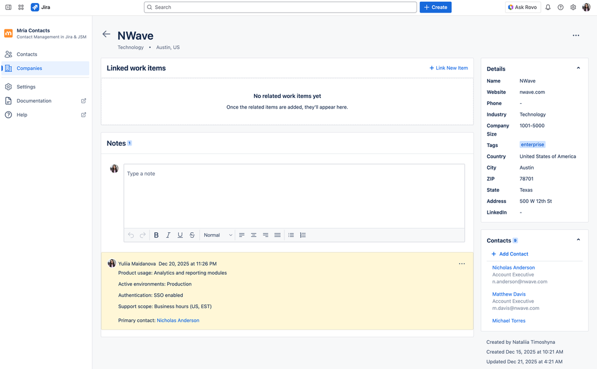The width and height of the screenshot is (597, 369).
Task: Open the Normal text style dropdown
Action: click(x=218, y=235)
